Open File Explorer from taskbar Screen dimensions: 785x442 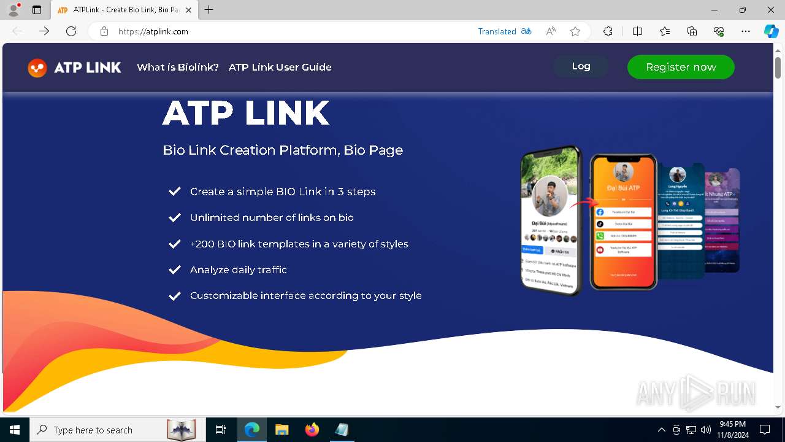tap(281, 430)
